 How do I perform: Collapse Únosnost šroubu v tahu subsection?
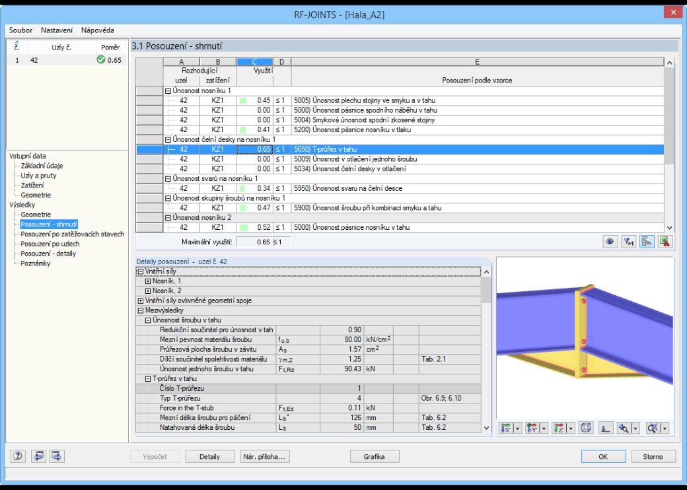(x=148, y=320)
